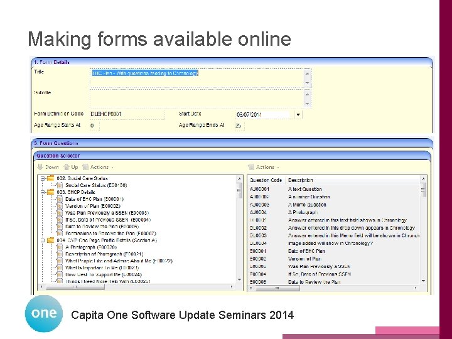
Task: Click the Down arrow icon in Question Selector
Action: 40,167
